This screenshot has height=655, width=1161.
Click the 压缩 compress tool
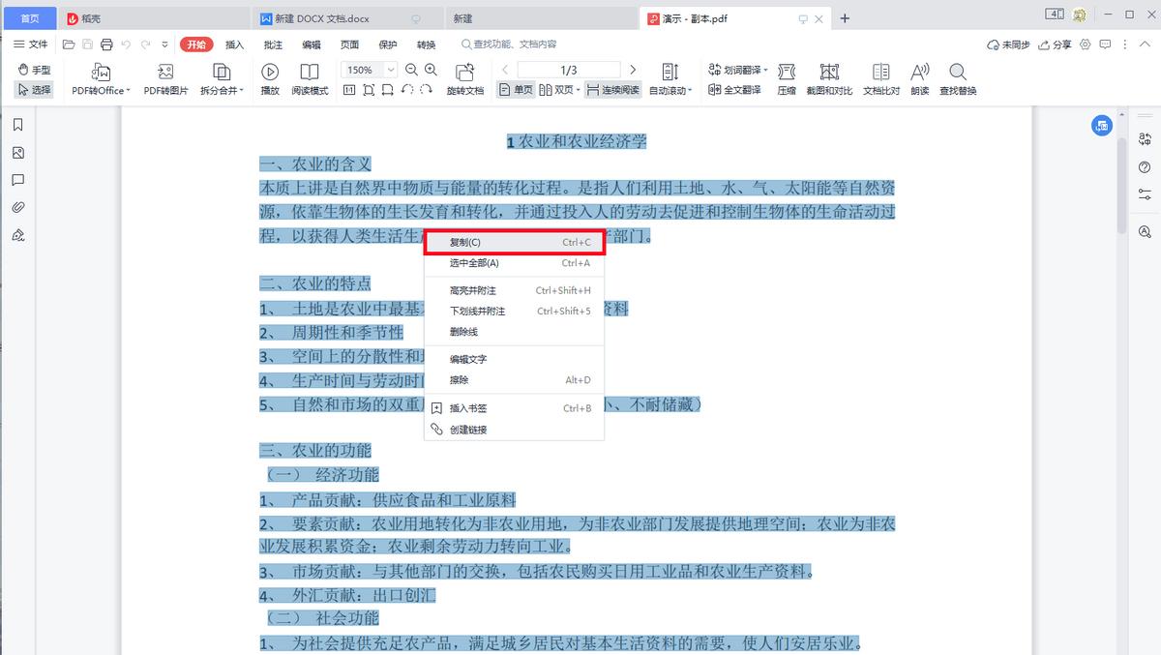tap(786, 77)
